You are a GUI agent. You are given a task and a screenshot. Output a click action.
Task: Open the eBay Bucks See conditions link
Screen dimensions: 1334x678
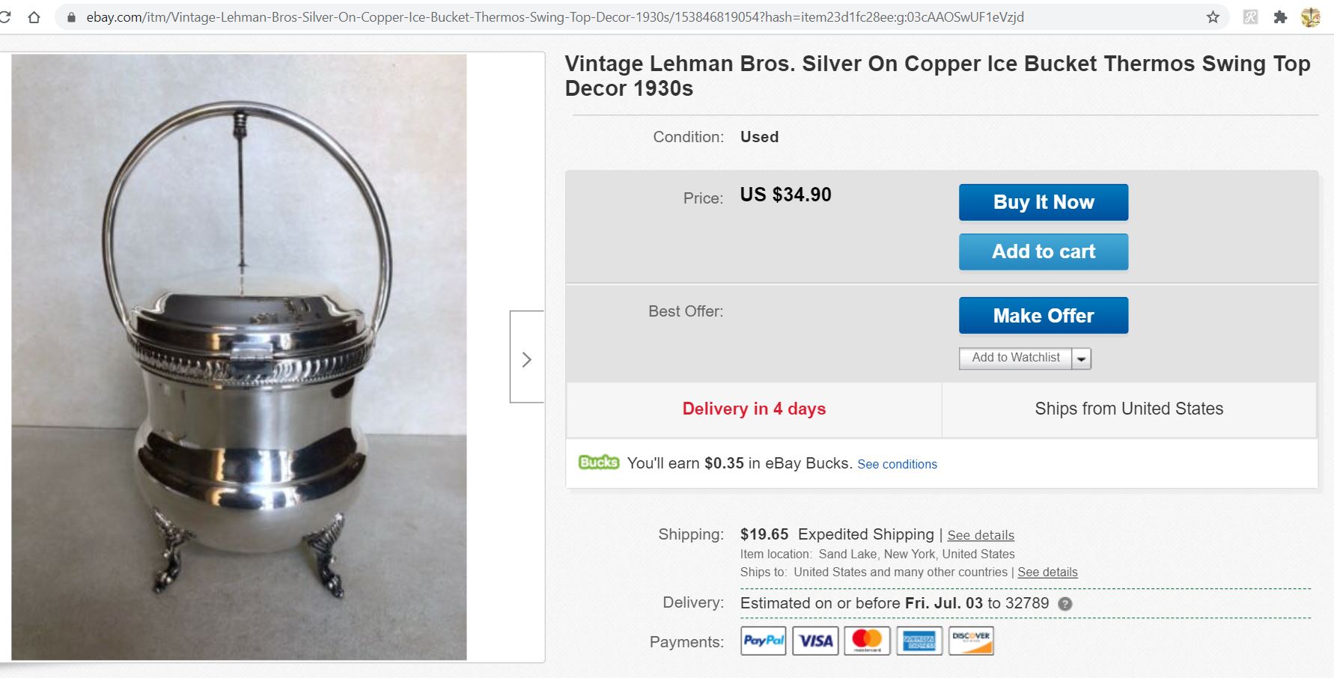pos(897,464)
